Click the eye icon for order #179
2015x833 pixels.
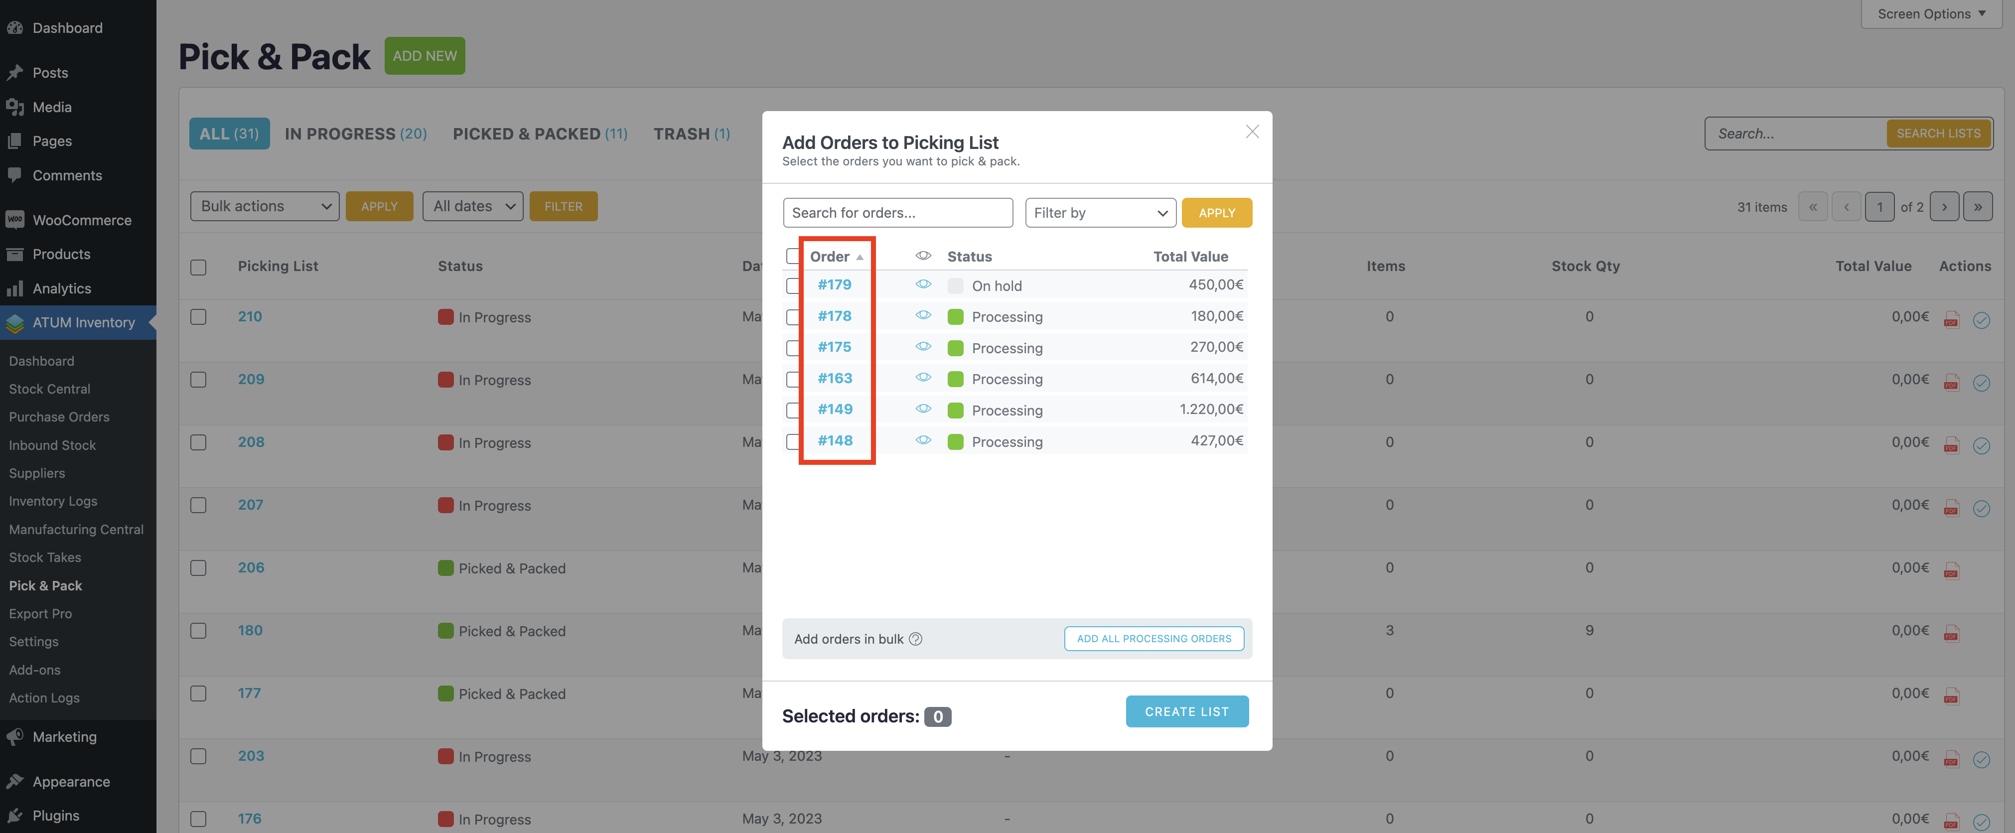[923, 284]
